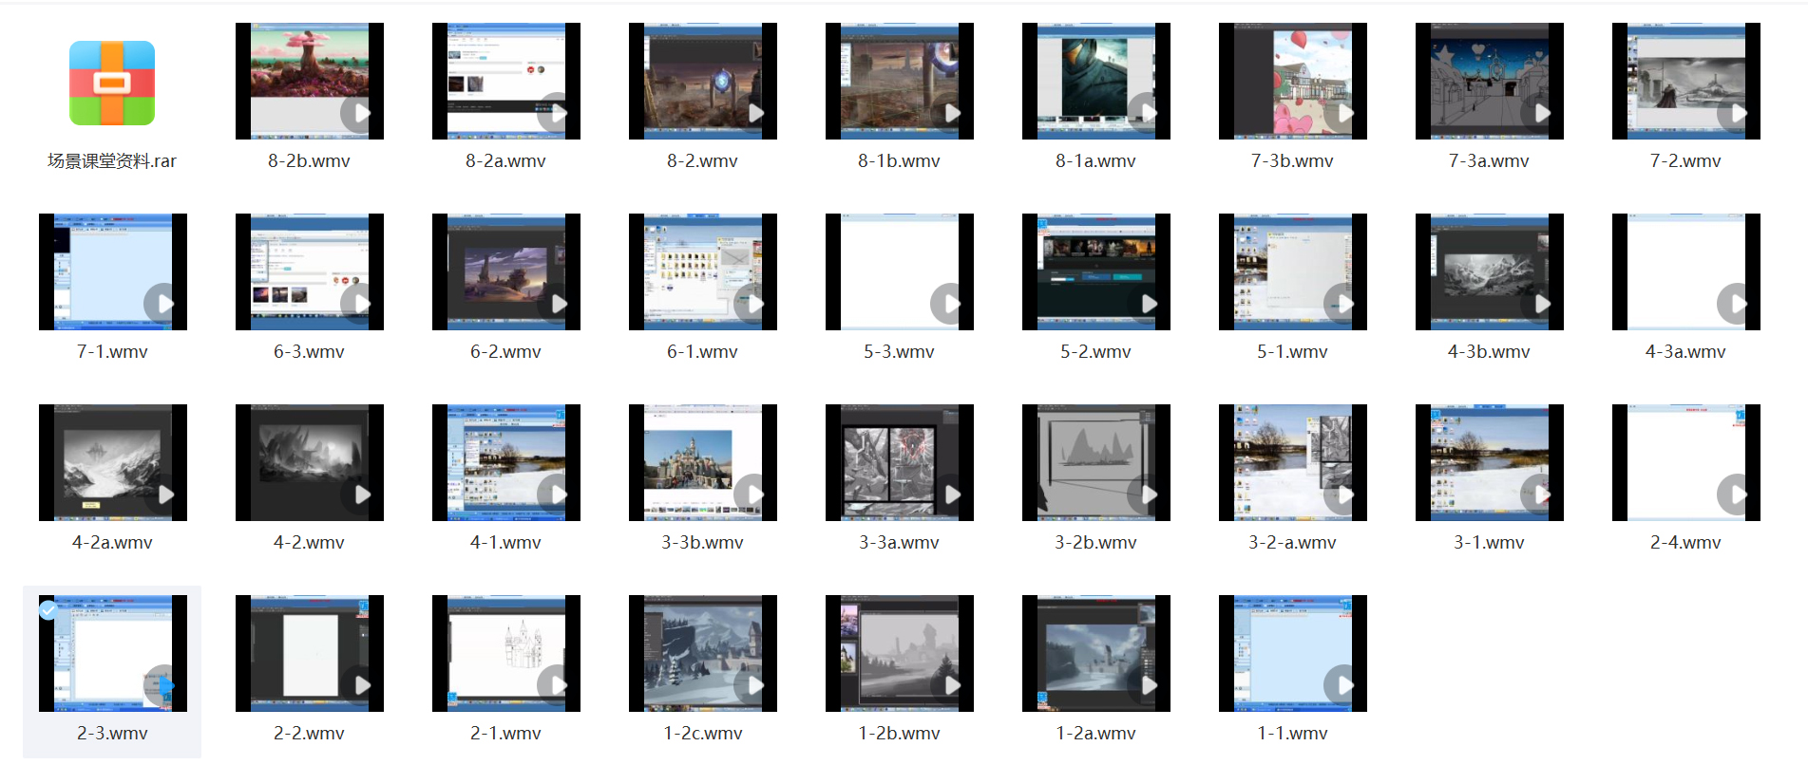Image resolution: width=1808 pixels, height=765 pixels.
Task: Click play overlay on 2-4.wmv
Action: tap(1736, 494)
